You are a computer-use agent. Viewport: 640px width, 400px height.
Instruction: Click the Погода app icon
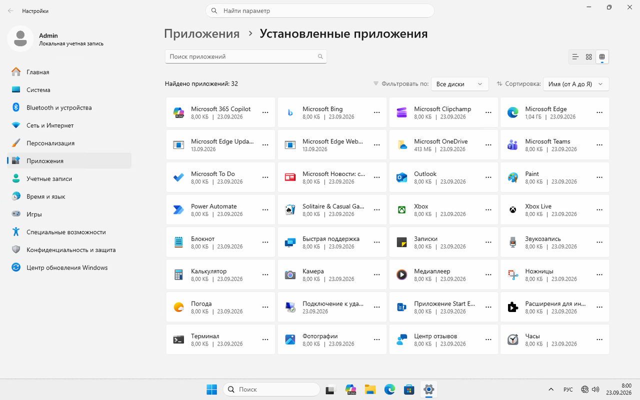coord(178,307)
